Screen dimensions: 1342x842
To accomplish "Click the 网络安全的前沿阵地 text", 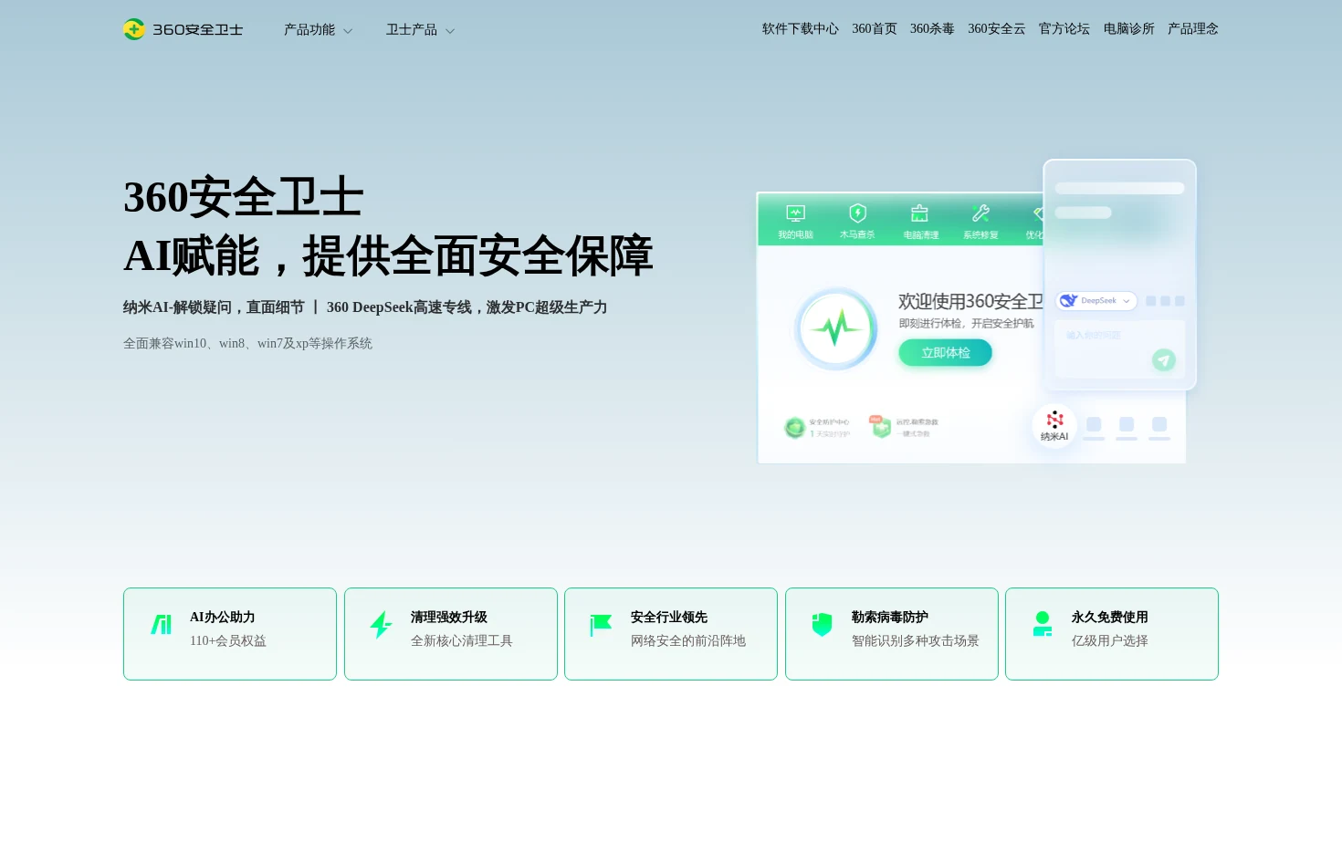I will [688, 641].
